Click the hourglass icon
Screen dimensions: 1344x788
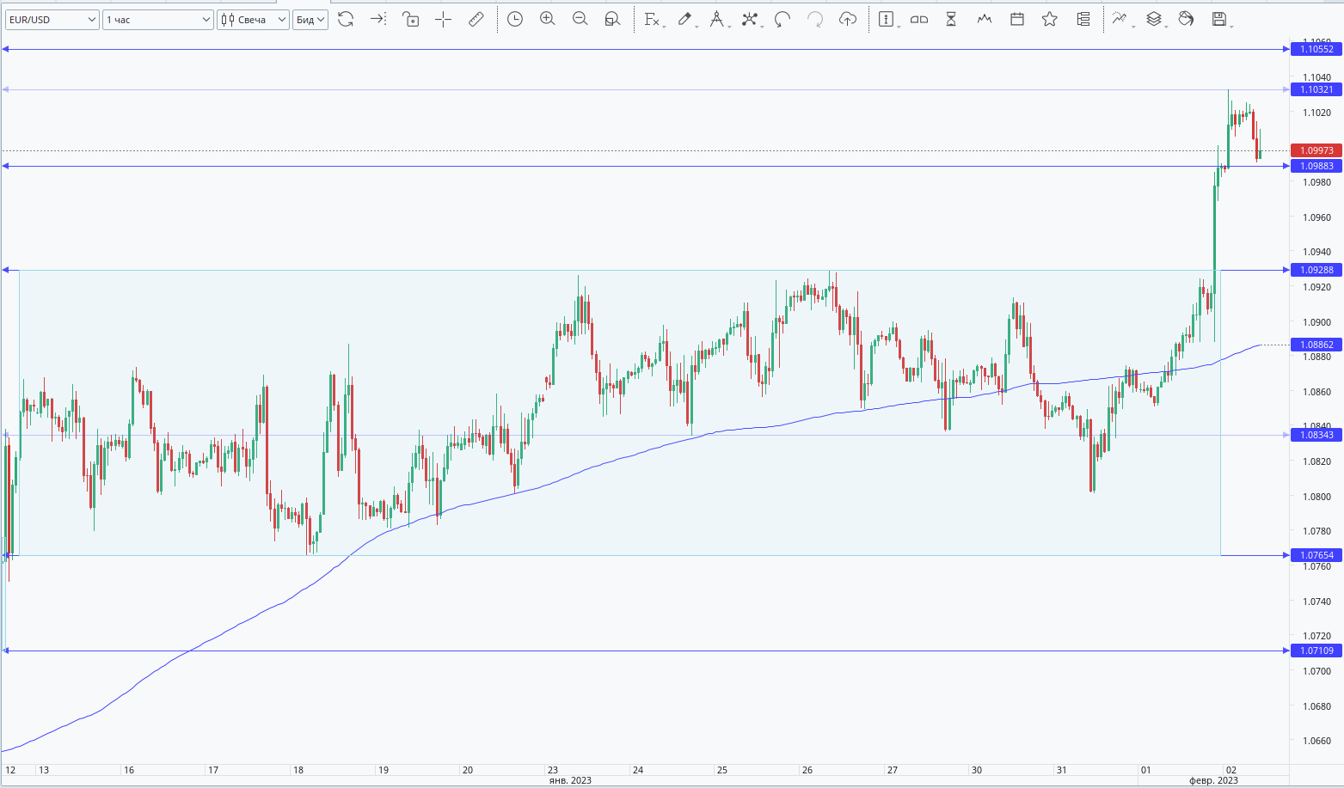coord(951,19)
